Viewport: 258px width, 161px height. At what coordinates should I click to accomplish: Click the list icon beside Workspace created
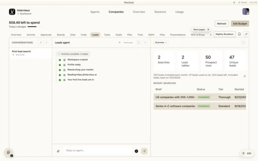pyautogui.click(x=64, y=60)
